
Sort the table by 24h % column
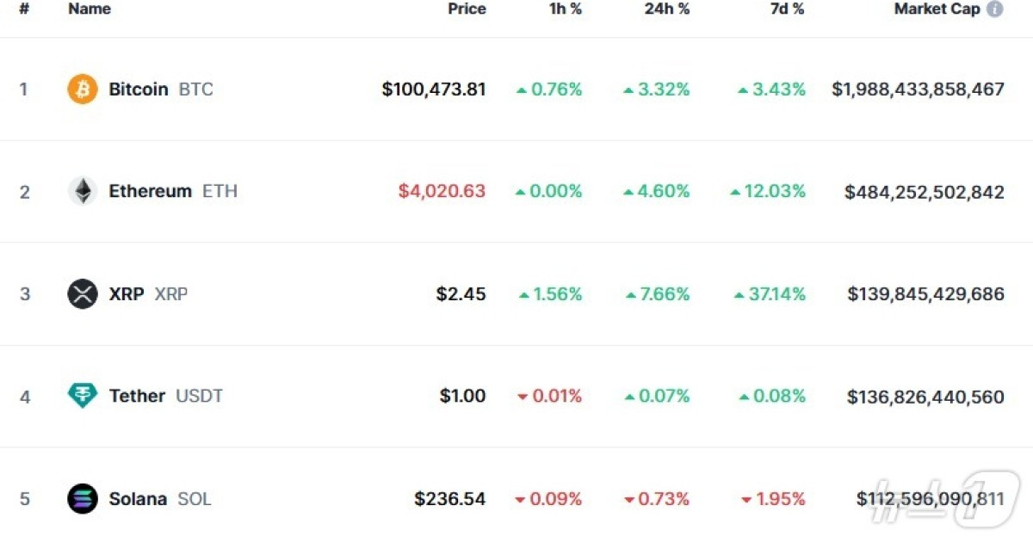coord(666,9)
